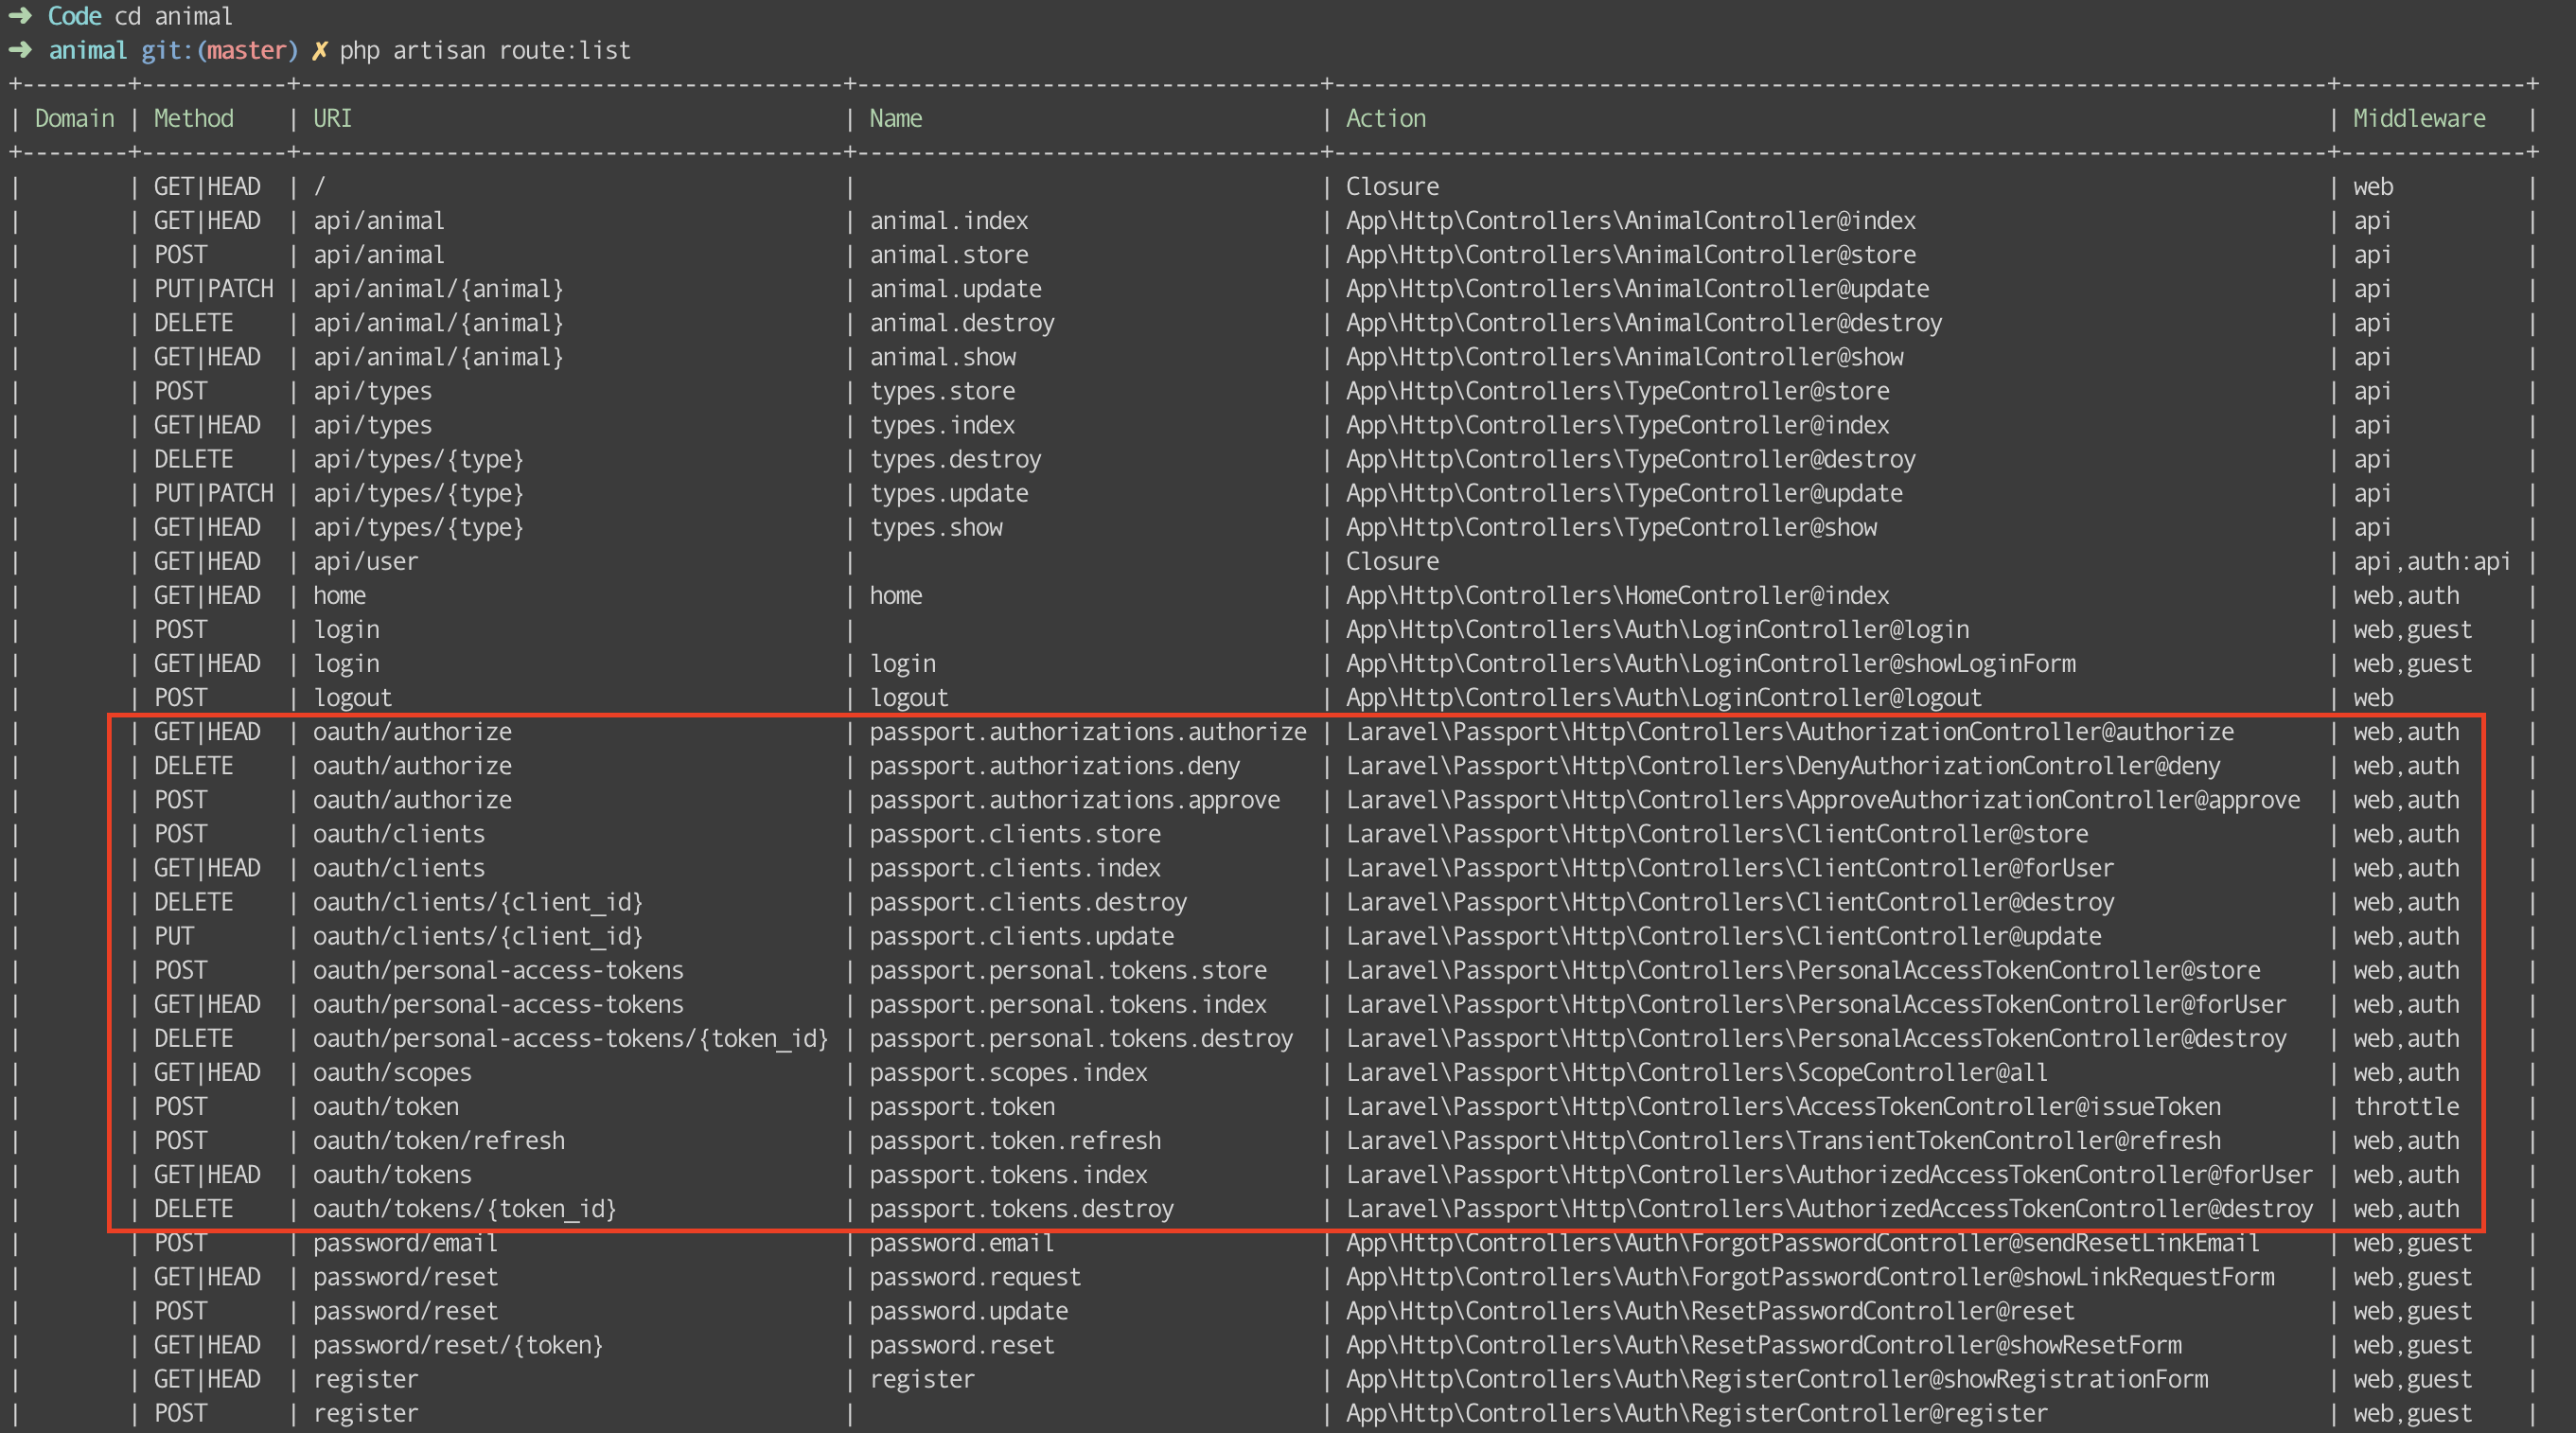Screen dimensions: 2576x1433
Task: Click the yellow X git dirty marker
Action: pyautogui.click(x=320, y=50)
